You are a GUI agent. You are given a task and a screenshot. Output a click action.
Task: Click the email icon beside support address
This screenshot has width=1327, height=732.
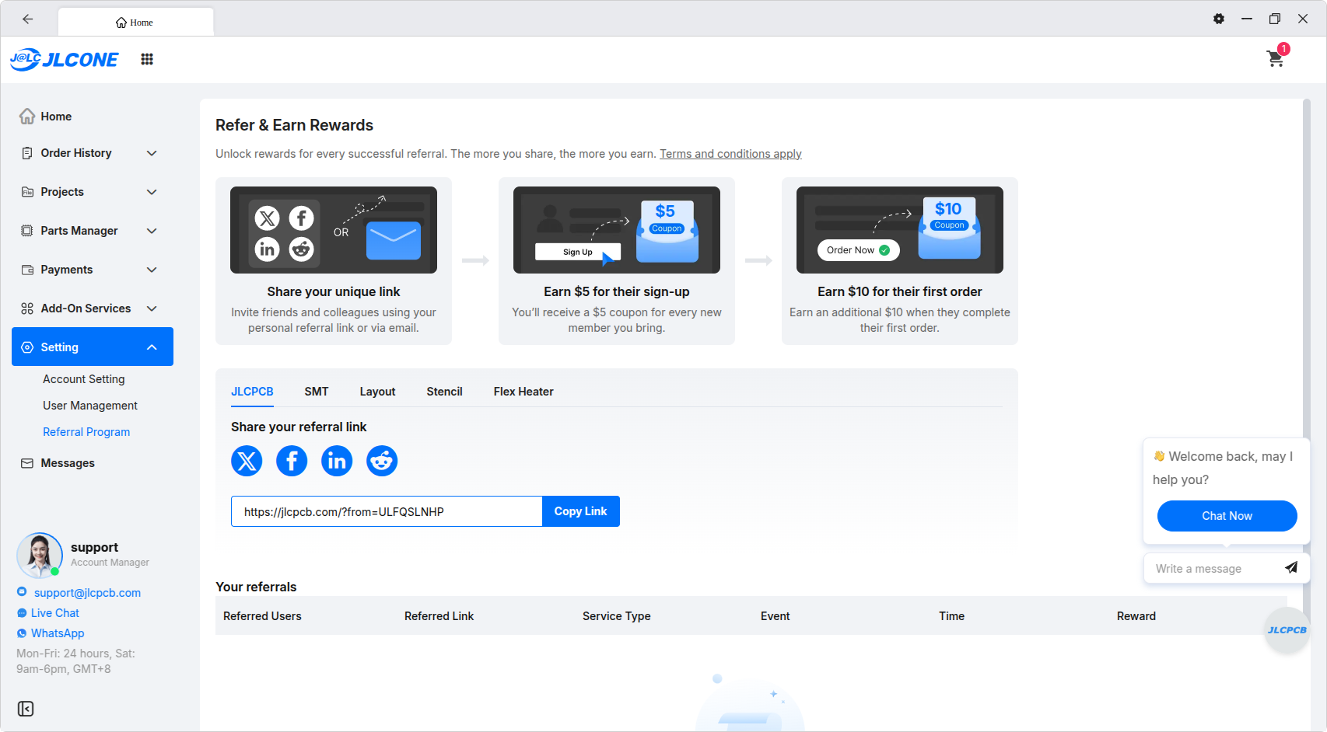(x=22, y=592)
